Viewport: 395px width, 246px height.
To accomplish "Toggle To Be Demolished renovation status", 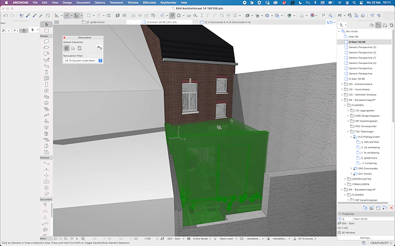I will point(73,47).
